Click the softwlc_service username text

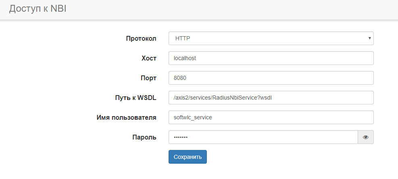(192, 117)
